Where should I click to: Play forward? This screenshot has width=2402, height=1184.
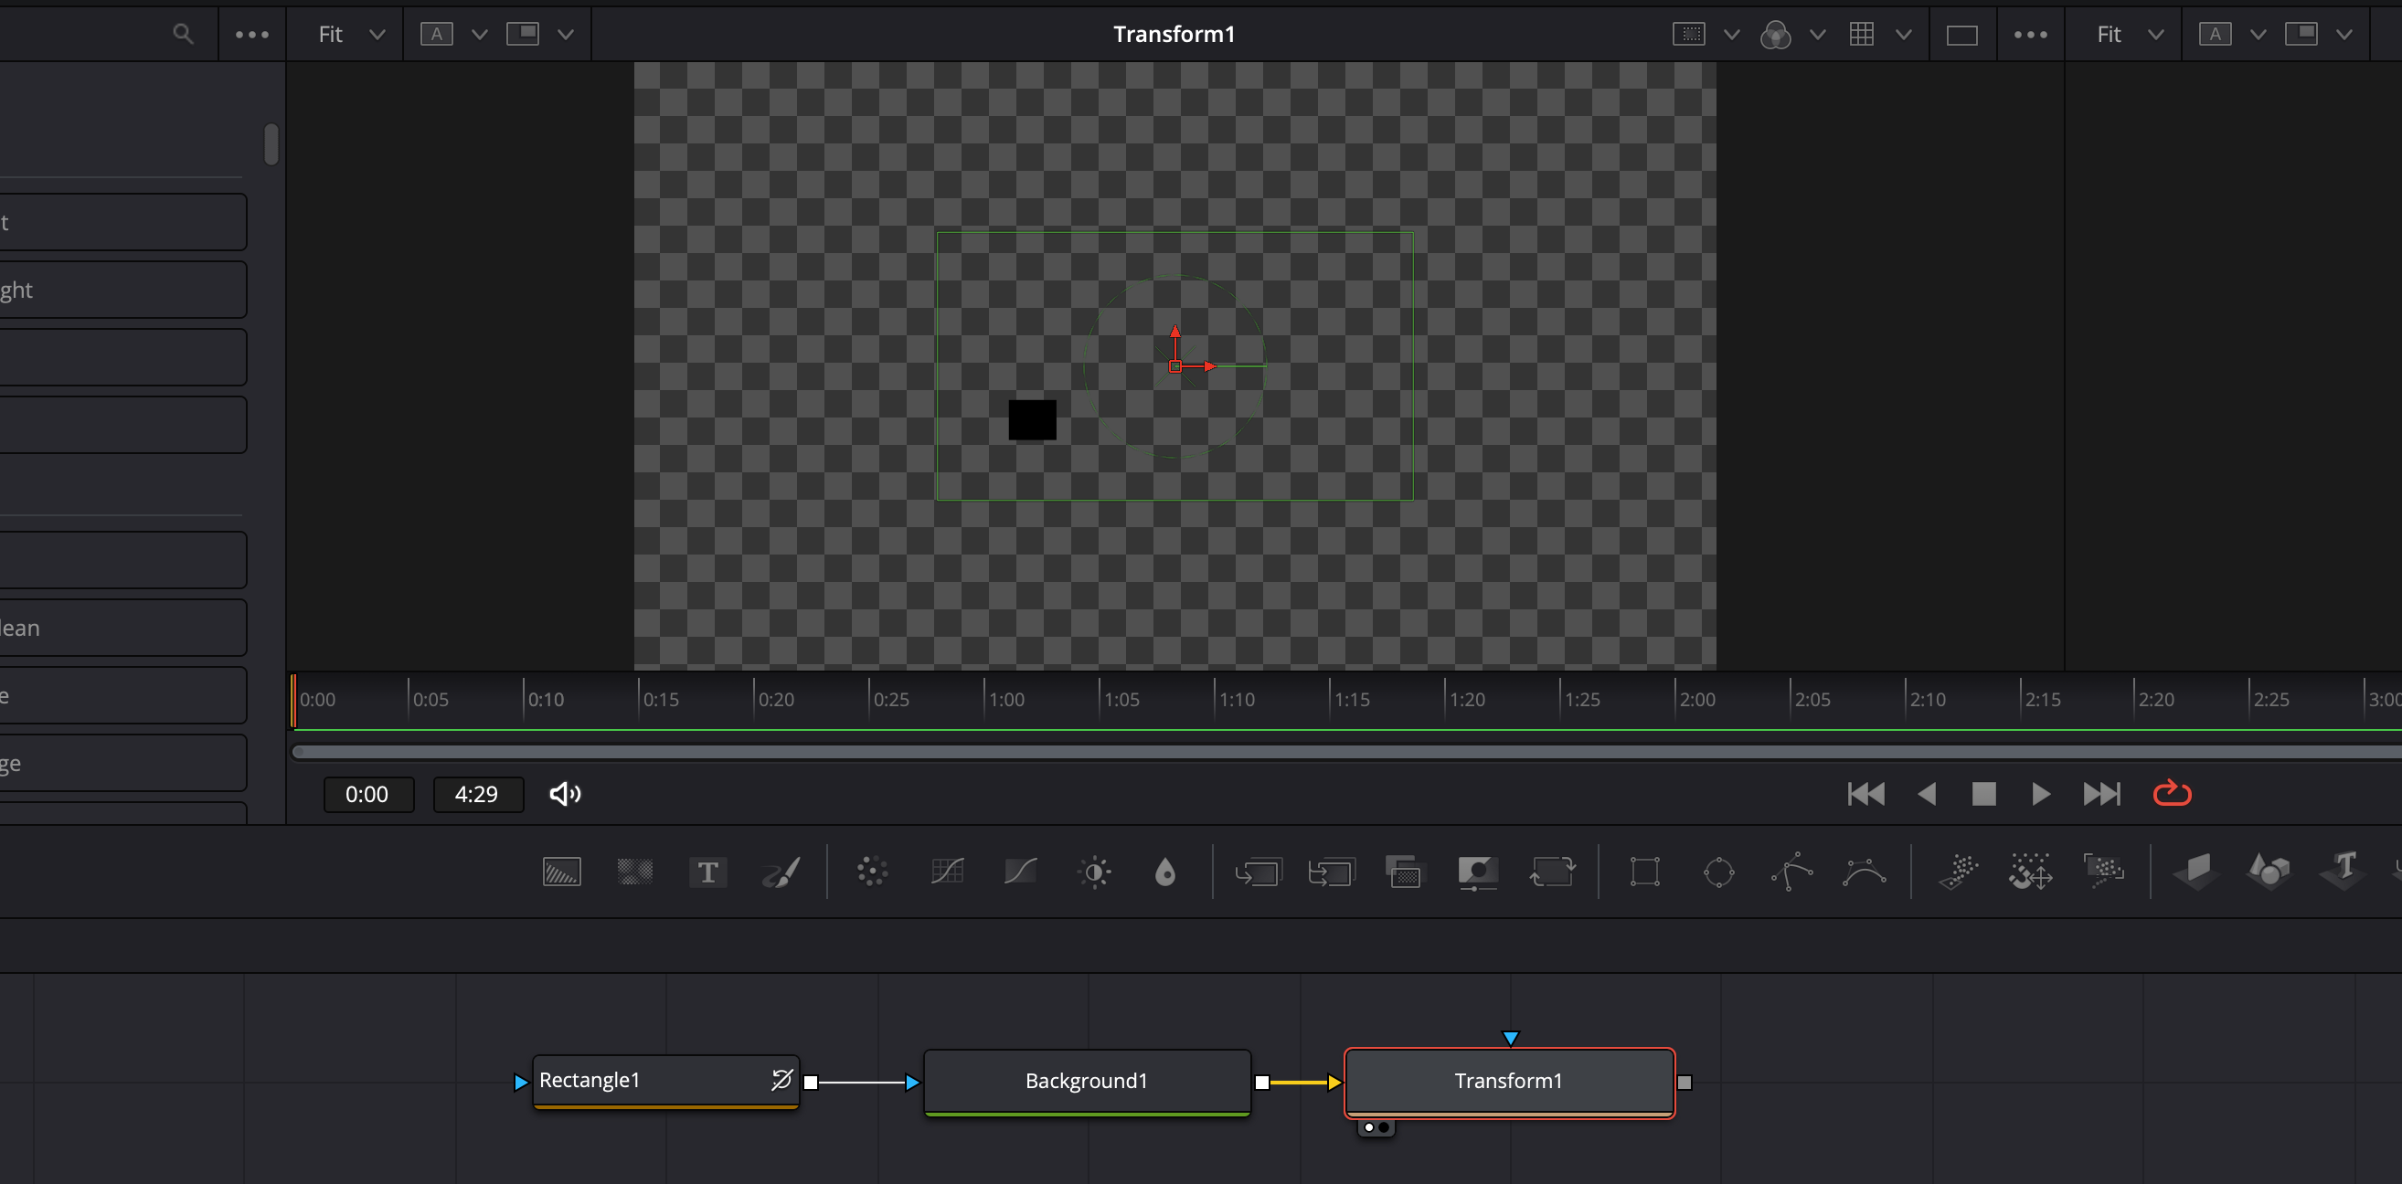tap(2040, 793)
